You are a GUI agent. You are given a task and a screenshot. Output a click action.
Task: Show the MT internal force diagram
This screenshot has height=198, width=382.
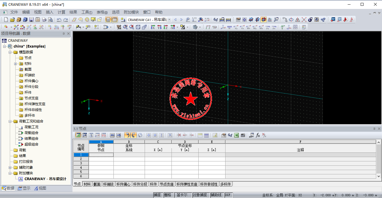[x=249, y=27]
